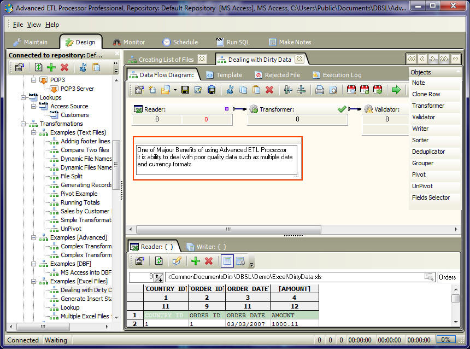The height and width of the screenshot is (349, 470).
Task: Click the green Execute arrow icon
Action: click(396, 89)
